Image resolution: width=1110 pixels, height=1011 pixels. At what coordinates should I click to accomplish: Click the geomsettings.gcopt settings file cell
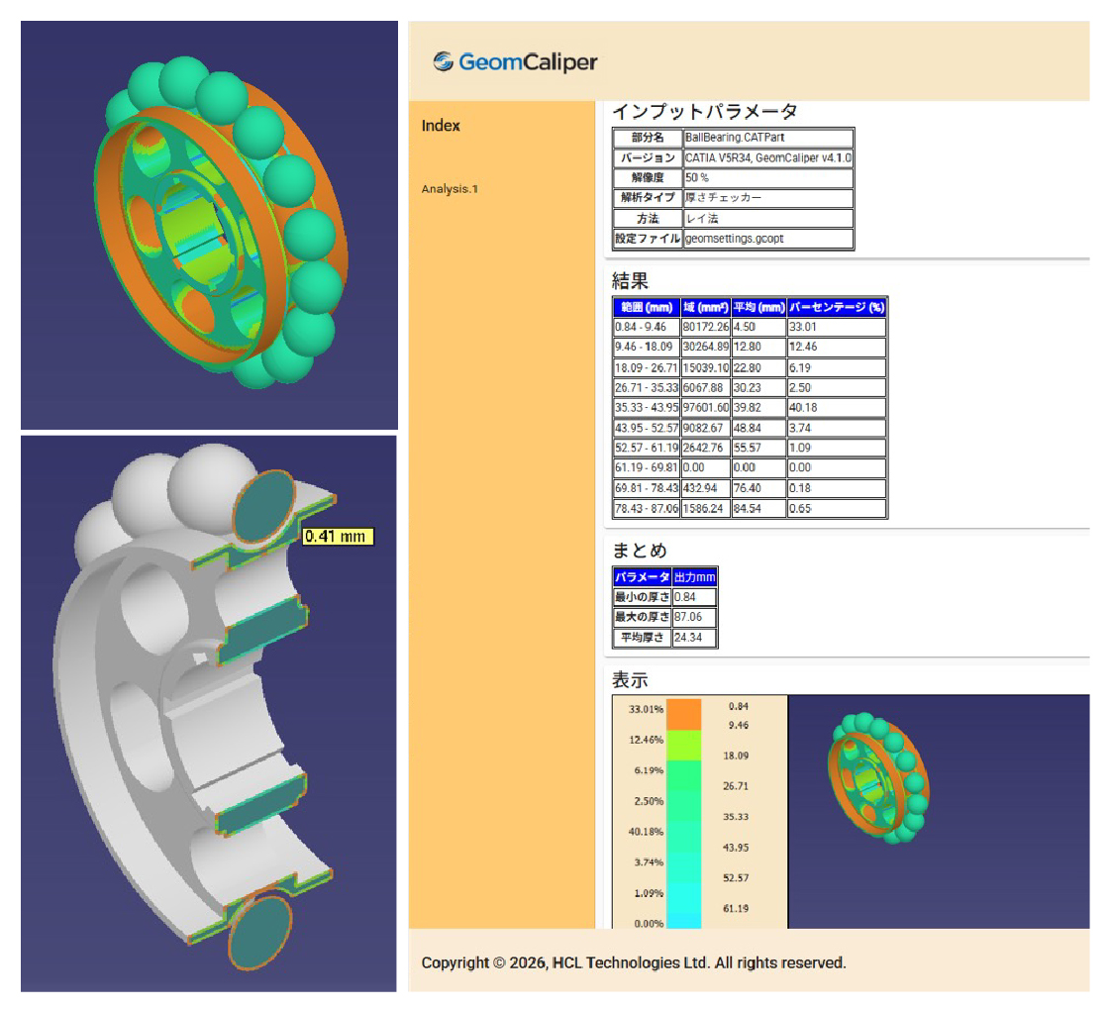coord(768,239)
